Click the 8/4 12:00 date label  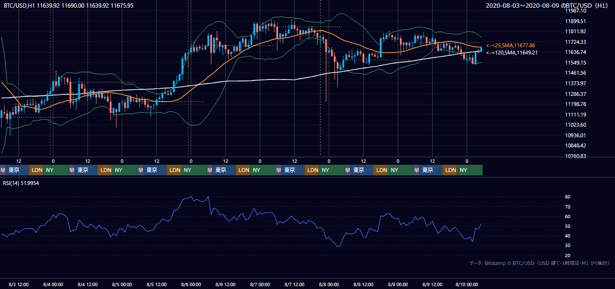(88, 284)
